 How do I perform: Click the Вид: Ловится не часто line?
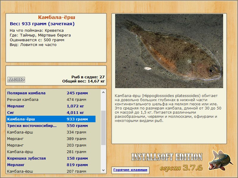[x=33, y=45]
